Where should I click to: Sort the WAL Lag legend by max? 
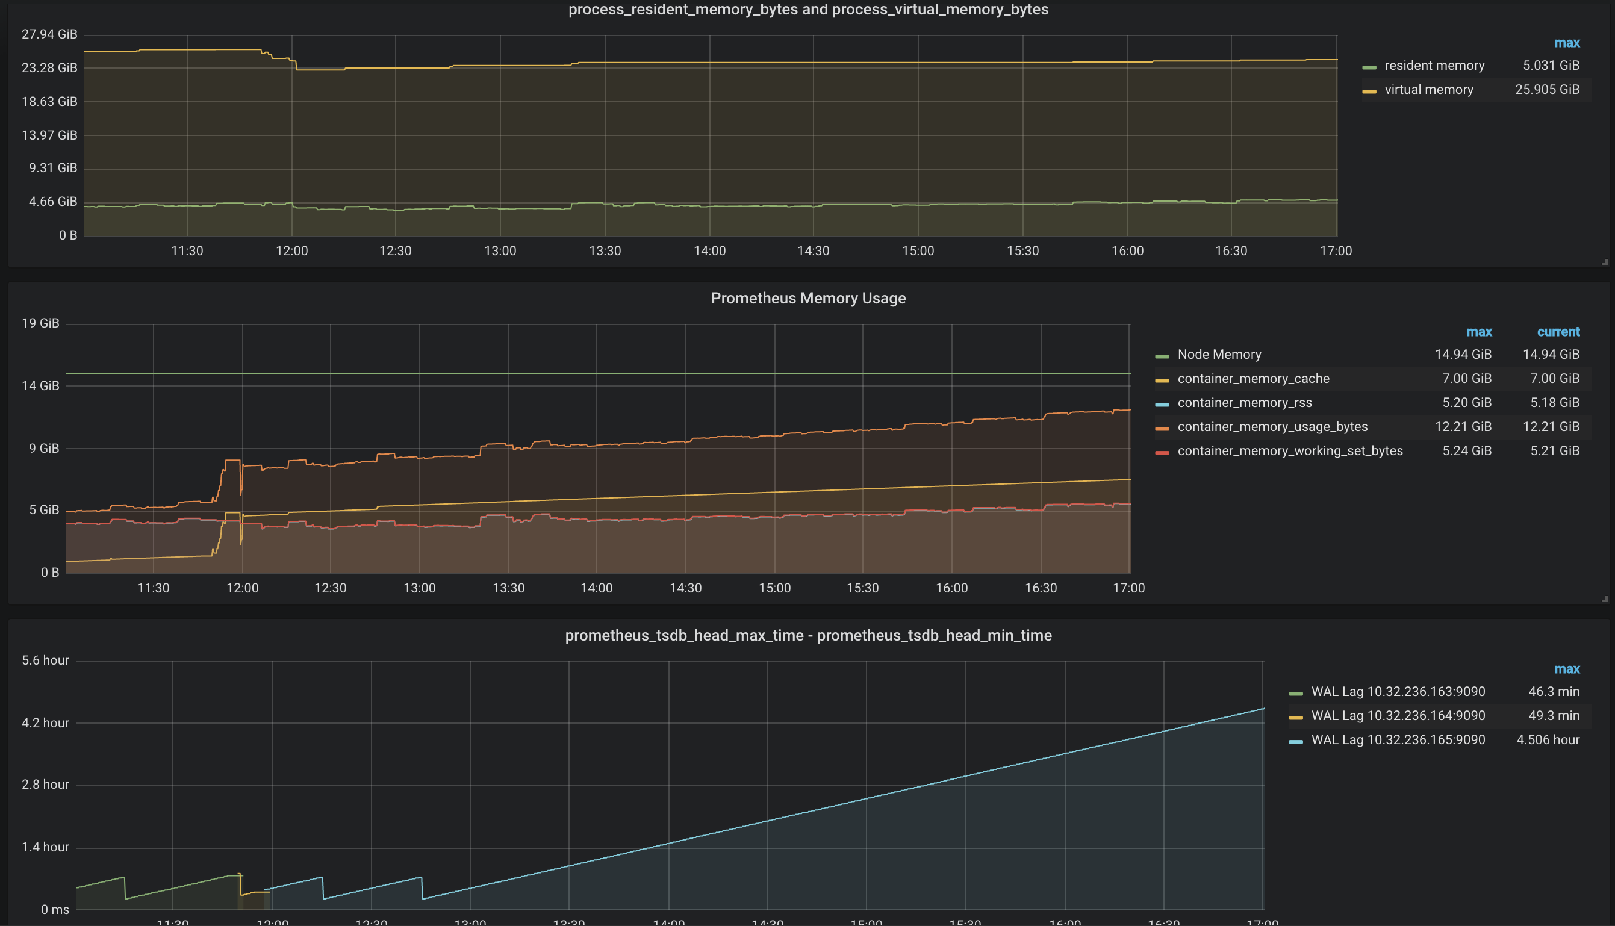1566,669
